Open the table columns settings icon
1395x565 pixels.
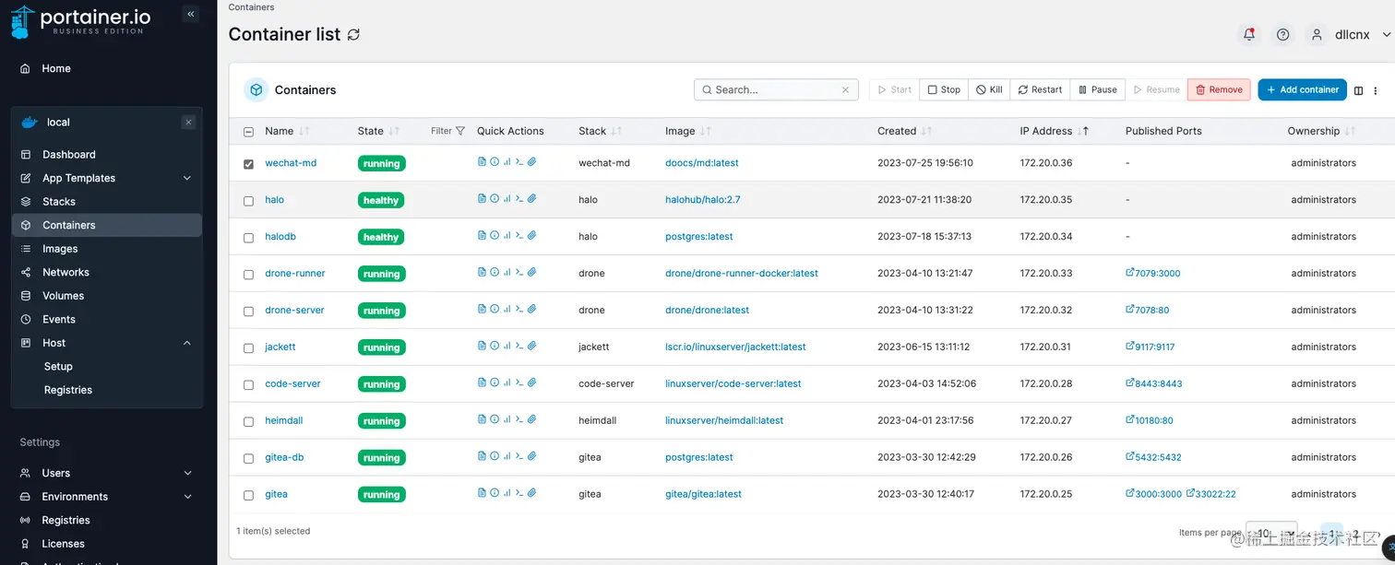[1358, 90]
